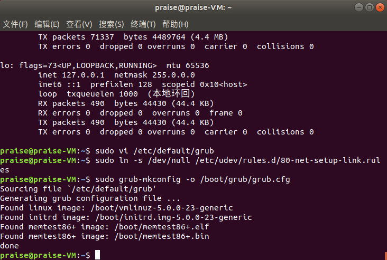
Task: Open the 查看(V) menu
Action: (79, 24)
